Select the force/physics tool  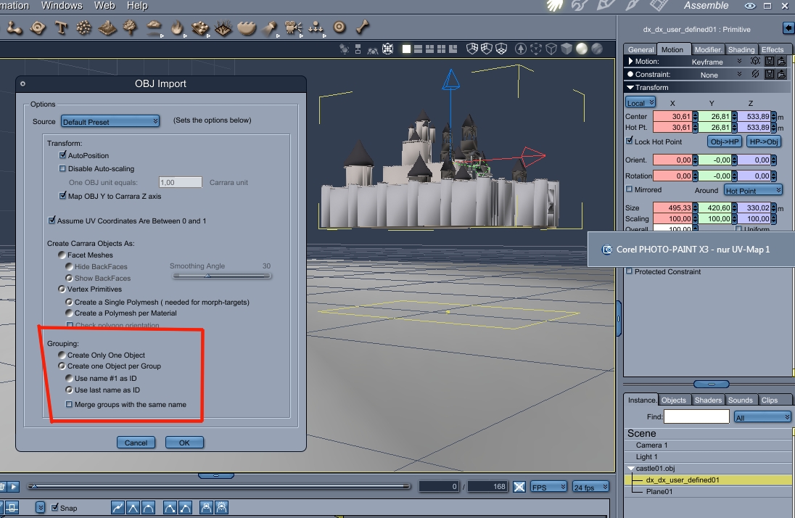316,28
